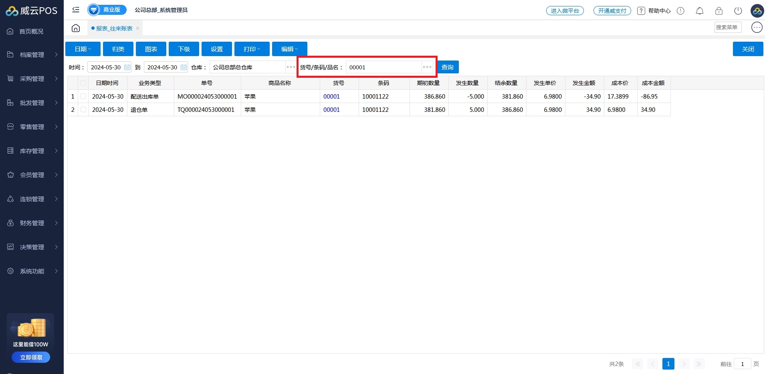
Task: Open the circled more-options icon by the search menu
Action: [757, 27]
